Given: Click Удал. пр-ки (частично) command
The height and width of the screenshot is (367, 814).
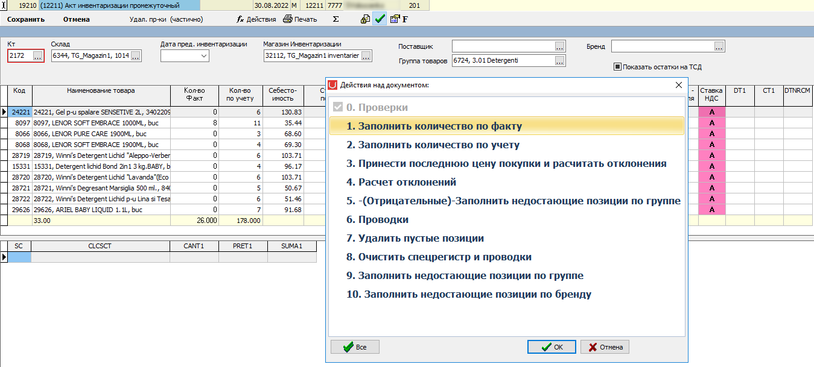Looking at the screenshot, I should pos(166,19).
